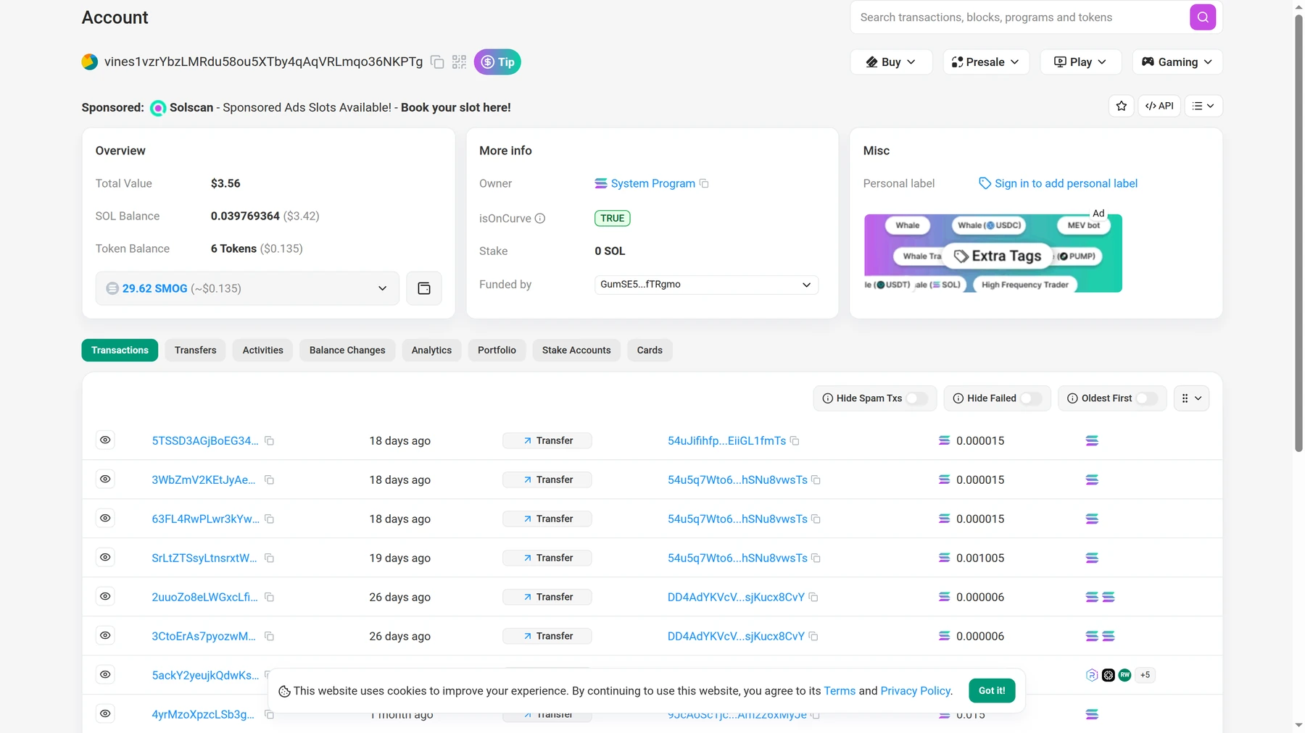Preview transaction SrLtZTSsyLtnsrxtW with eye icon
Screen dimensions: 1305x733
(105, 558)
